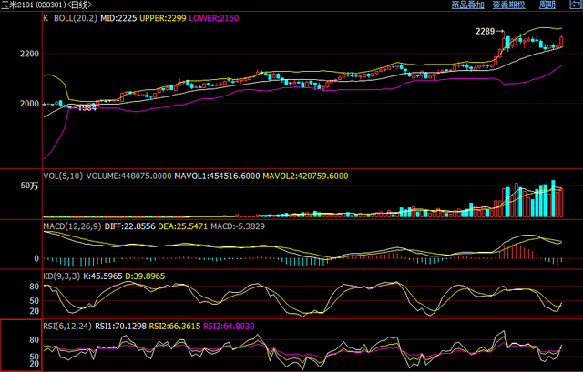Image resolution: width=583 pixels, height=372 pixels.
Task: Click the 1984 low price marker
Action: click(x=87, y=107)
